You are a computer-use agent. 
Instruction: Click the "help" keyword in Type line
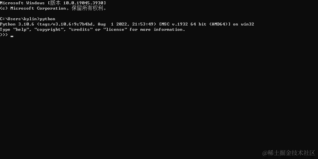click(21, 29)
